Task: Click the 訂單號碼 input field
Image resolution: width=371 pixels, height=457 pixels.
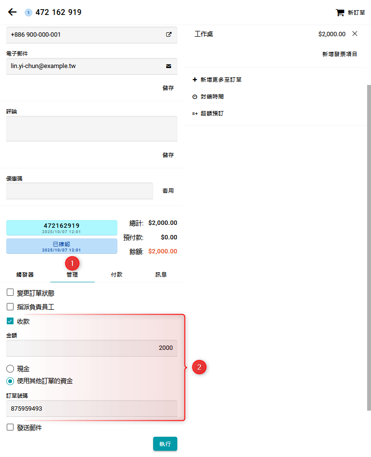Action: 92,408
